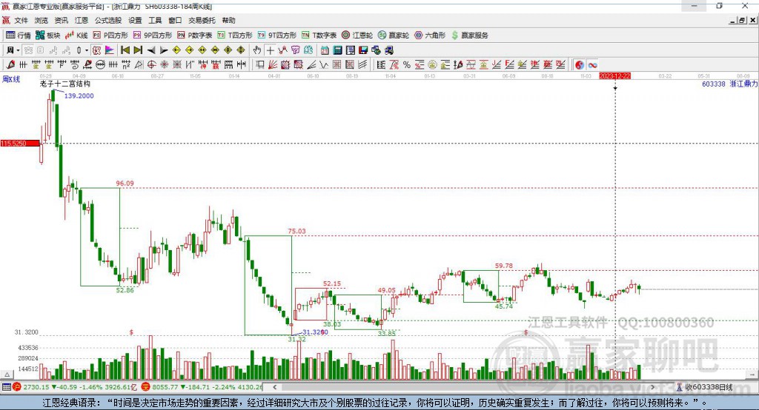Select the percent % retracement tool
This screenshot has width=759, height=410.
407,65
